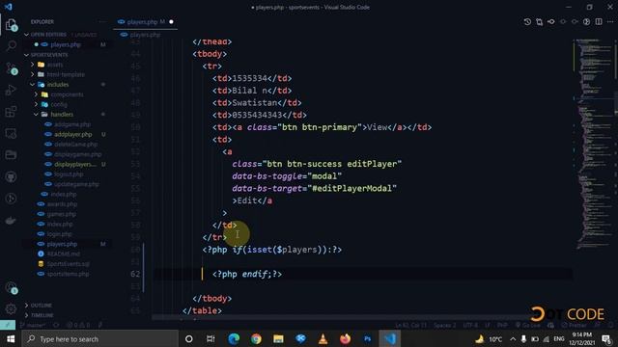
Task: Click the UTF-8 encoding in status bar
Action: 470,326
